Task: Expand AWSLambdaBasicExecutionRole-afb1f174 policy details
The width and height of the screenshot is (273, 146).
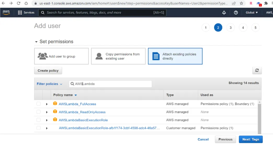Action: 47,128
